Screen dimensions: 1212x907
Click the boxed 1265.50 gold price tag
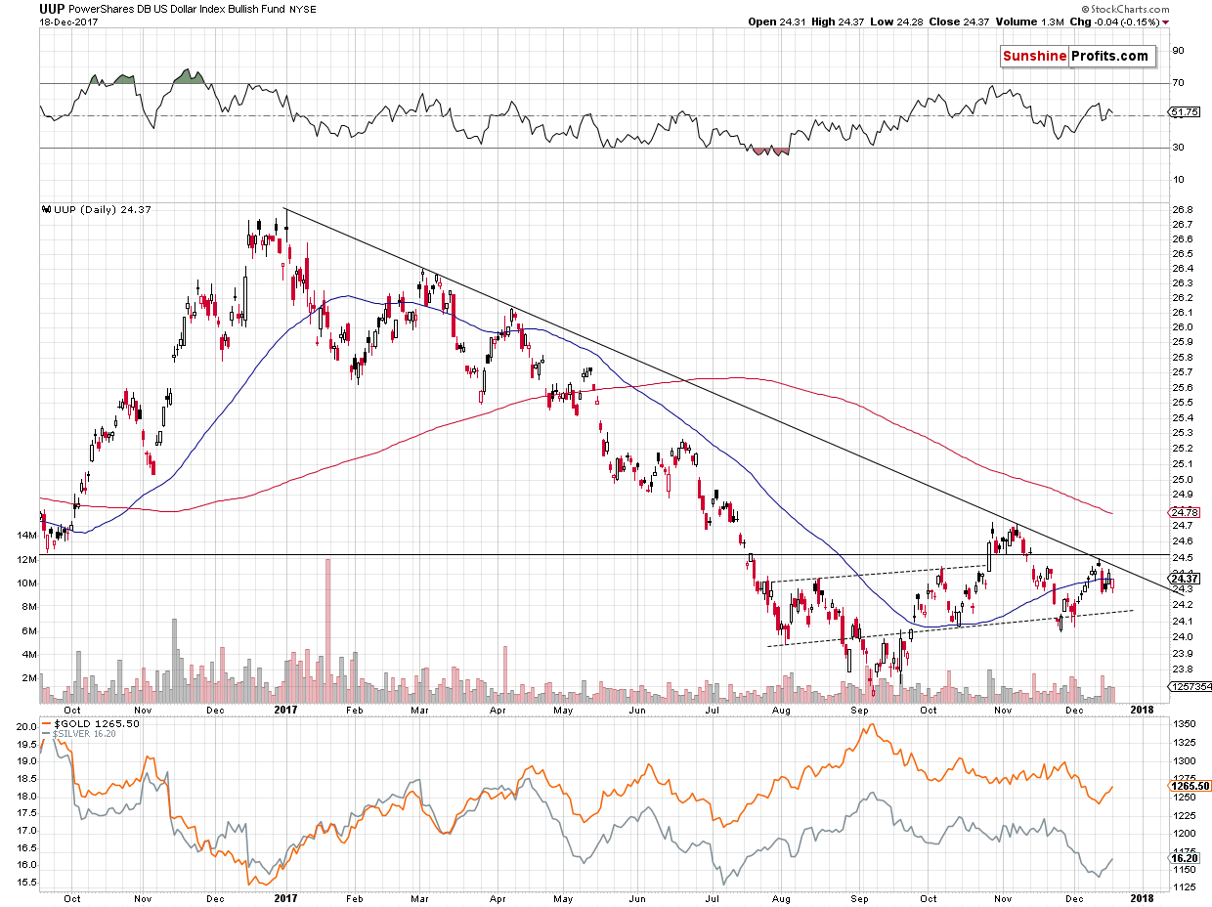click(x=1190, y=786)
